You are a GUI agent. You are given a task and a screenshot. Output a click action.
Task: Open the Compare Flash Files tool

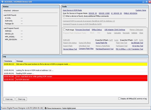pyautogui.click(x=86, y=49)
